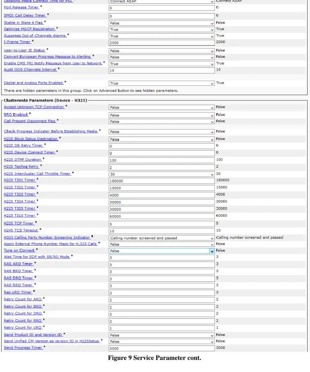This screenshot has height=372, width=310.
Task: Click the Retry Count for ARQ field
Action: click(x=162, y=300)
